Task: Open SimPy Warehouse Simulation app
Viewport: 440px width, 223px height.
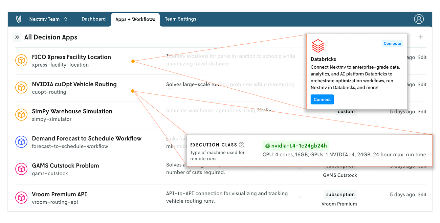Action: point(72,111)
